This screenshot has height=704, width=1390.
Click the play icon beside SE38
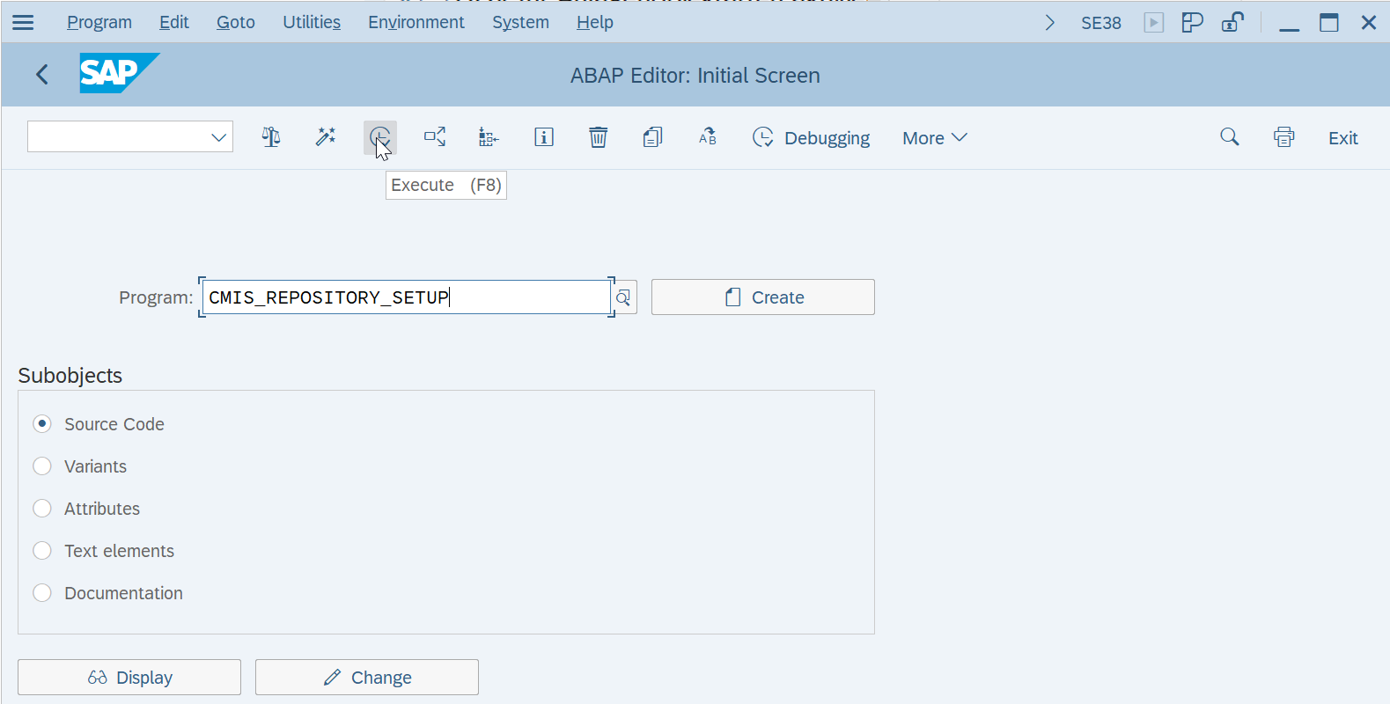(1154, 23)
